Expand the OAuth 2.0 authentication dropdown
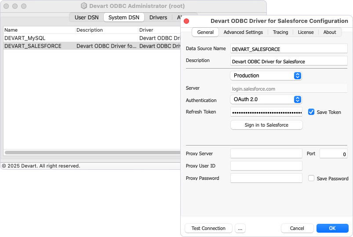 [266, 100]
